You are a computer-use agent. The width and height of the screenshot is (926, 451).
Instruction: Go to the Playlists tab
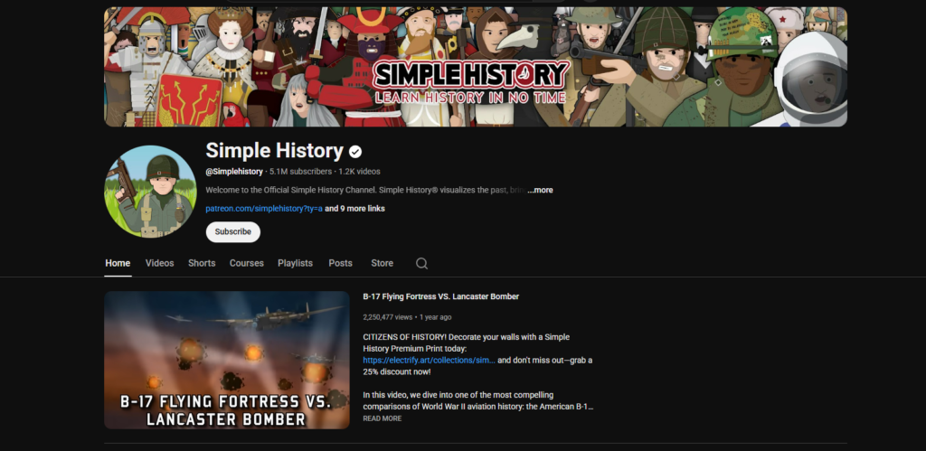[x=296, y=263]
